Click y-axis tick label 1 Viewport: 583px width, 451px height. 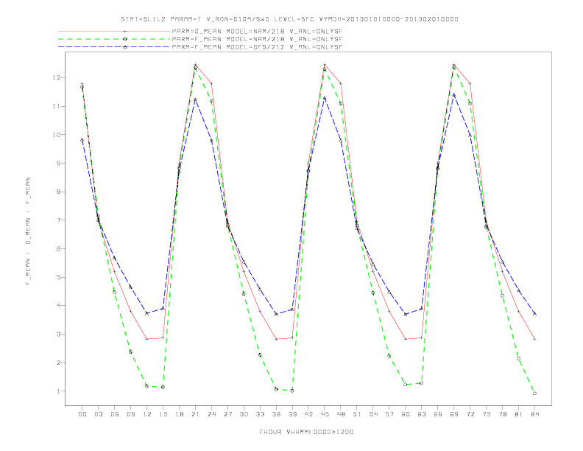pos(58,391)
